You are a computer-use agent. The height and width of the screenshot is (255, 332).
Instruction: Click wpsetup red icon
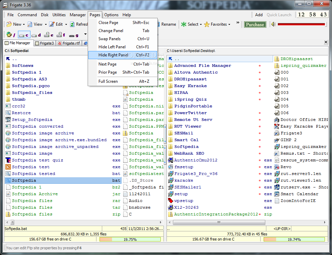coord(171,201)
